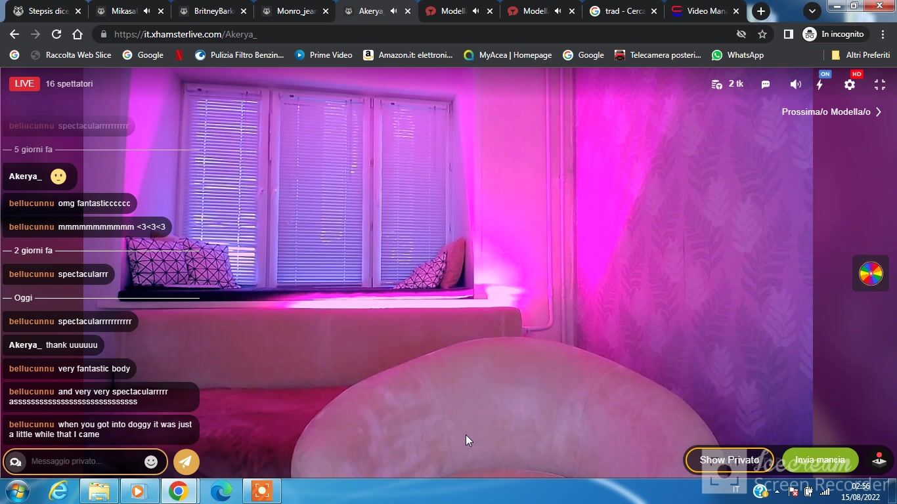Viewport: 897px width, 504px height.
Task: Mute the stream volume speaker icon
Action: click(795, 84)
